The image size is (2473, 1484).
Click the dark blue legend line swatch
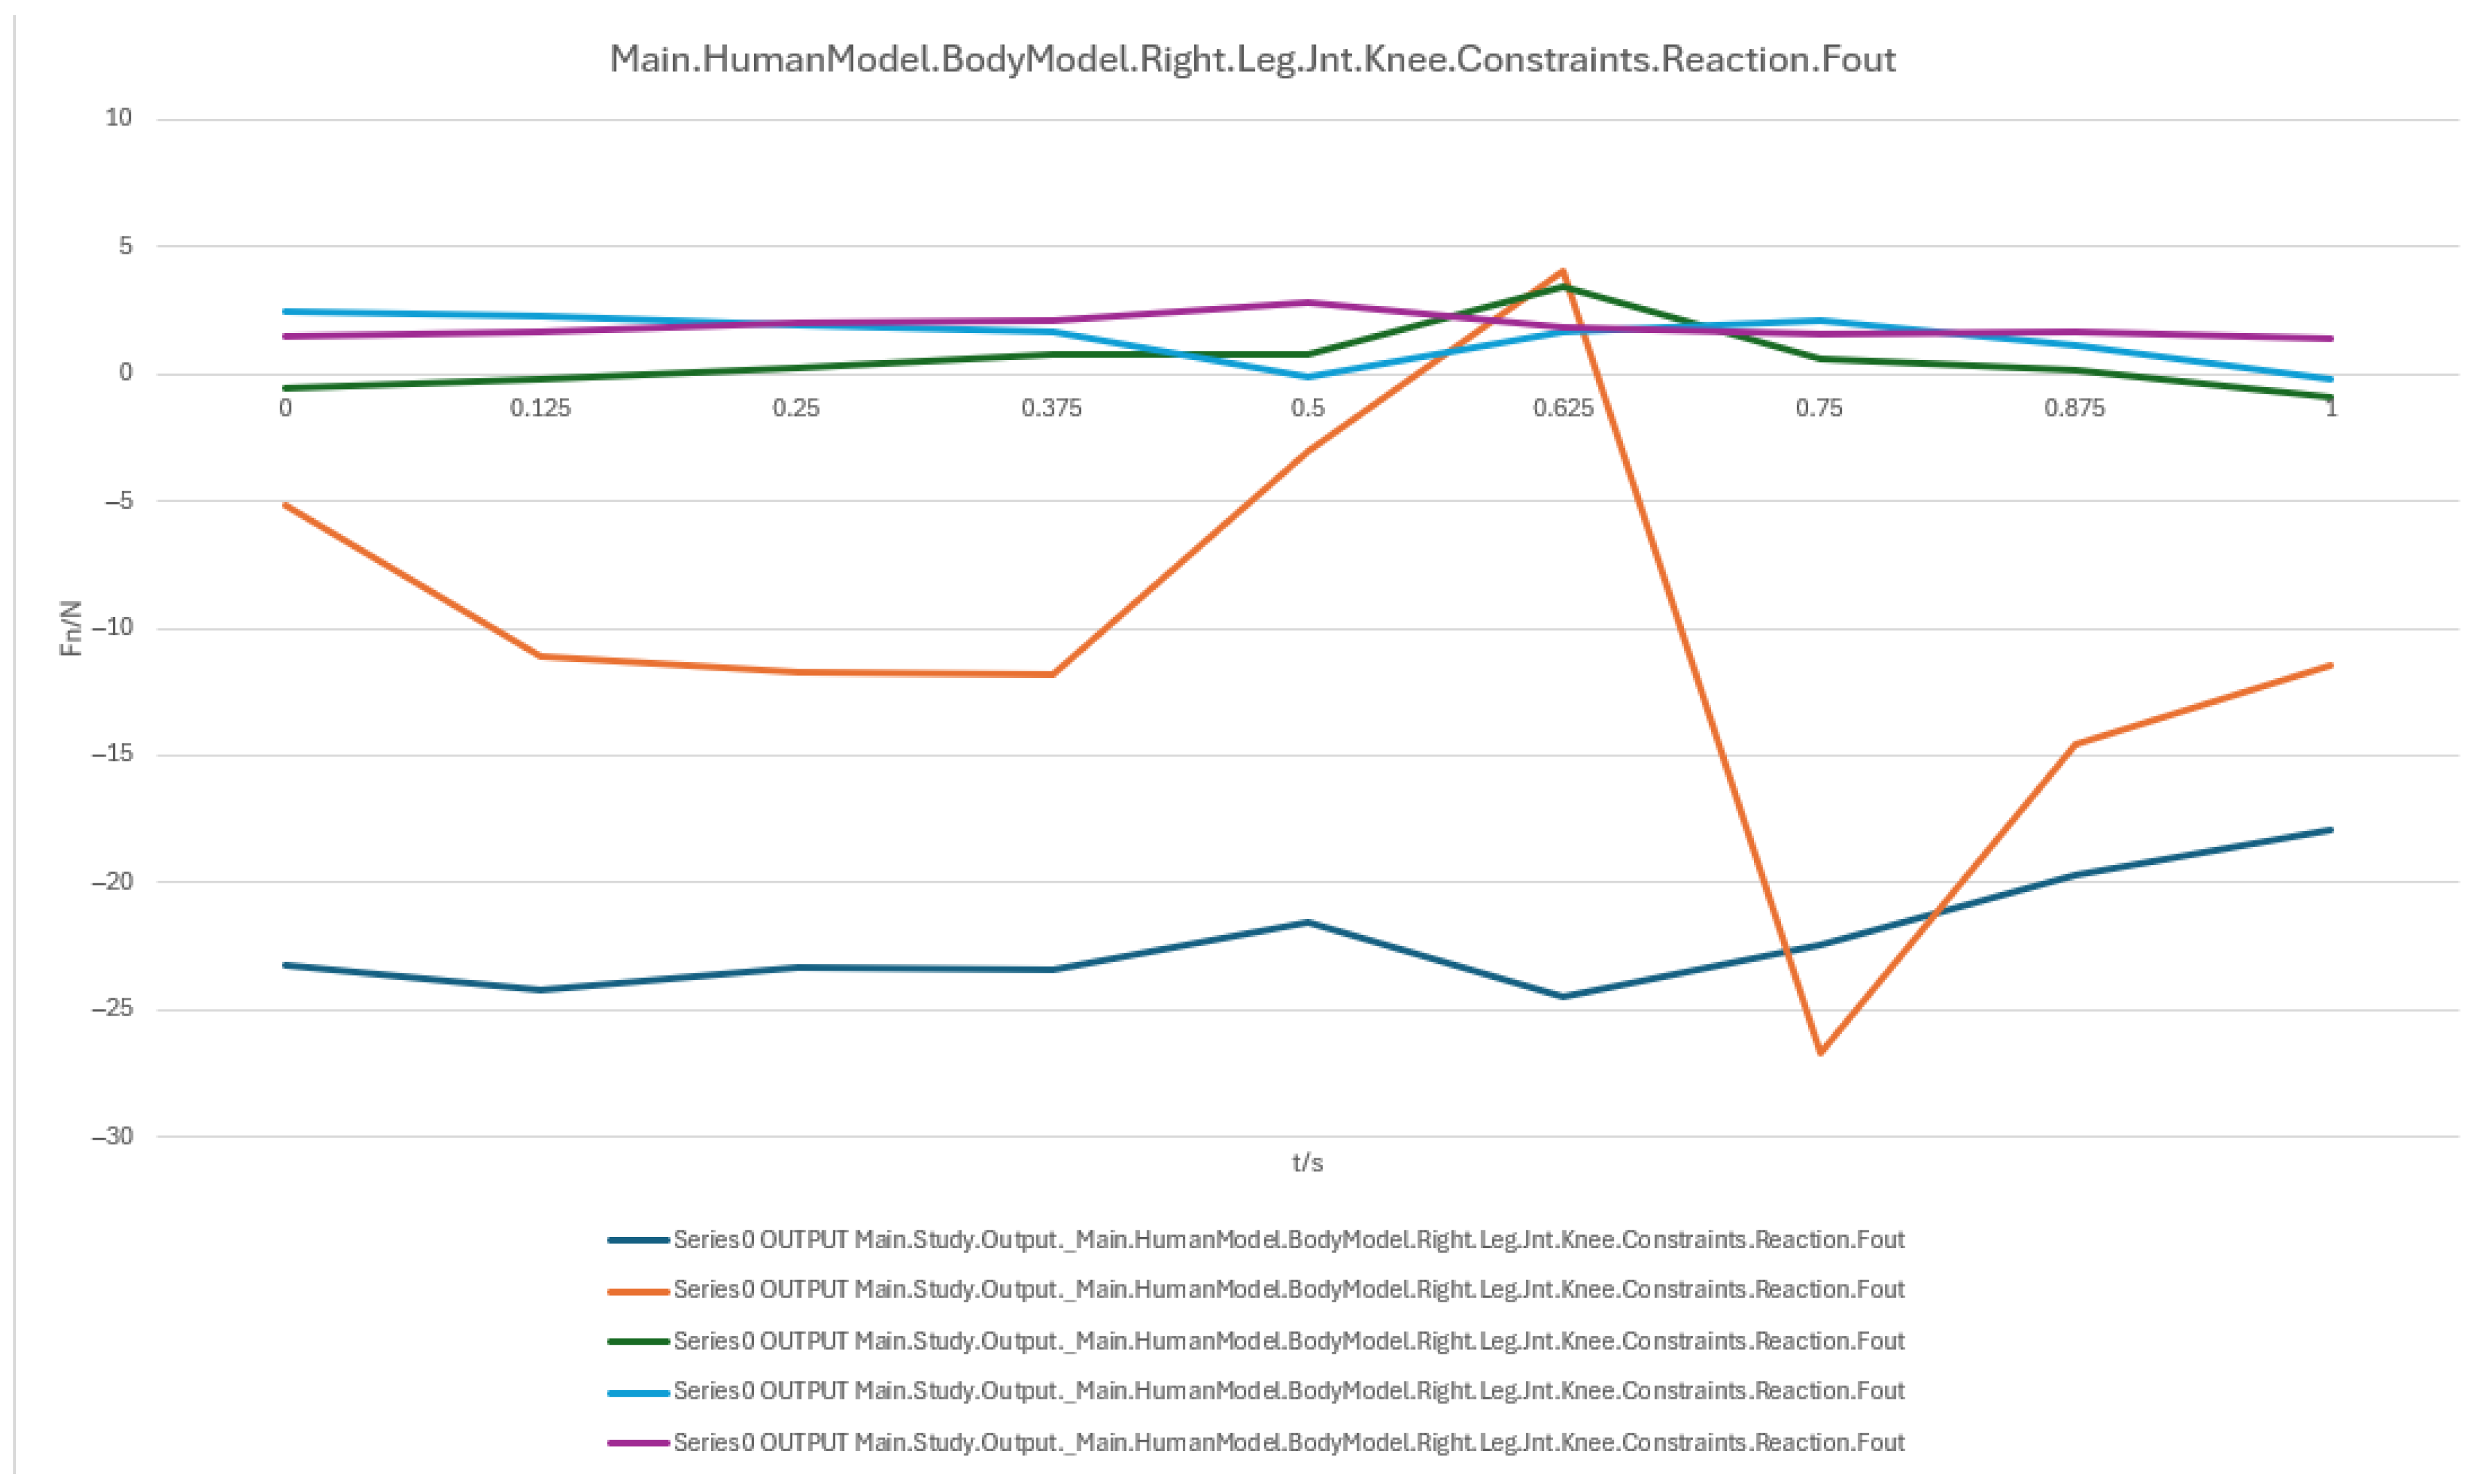(638, 1240)
